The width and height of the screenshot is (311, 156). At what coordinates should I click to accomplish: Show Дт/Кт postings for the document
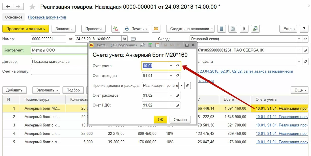point(116,29)
